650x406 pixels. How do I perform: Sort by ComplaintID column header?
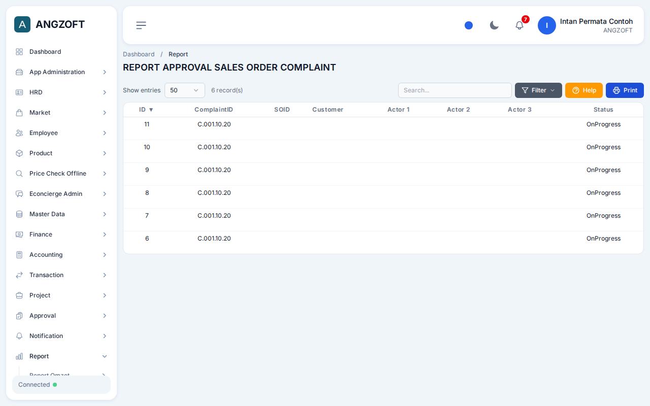coord(214,110)
